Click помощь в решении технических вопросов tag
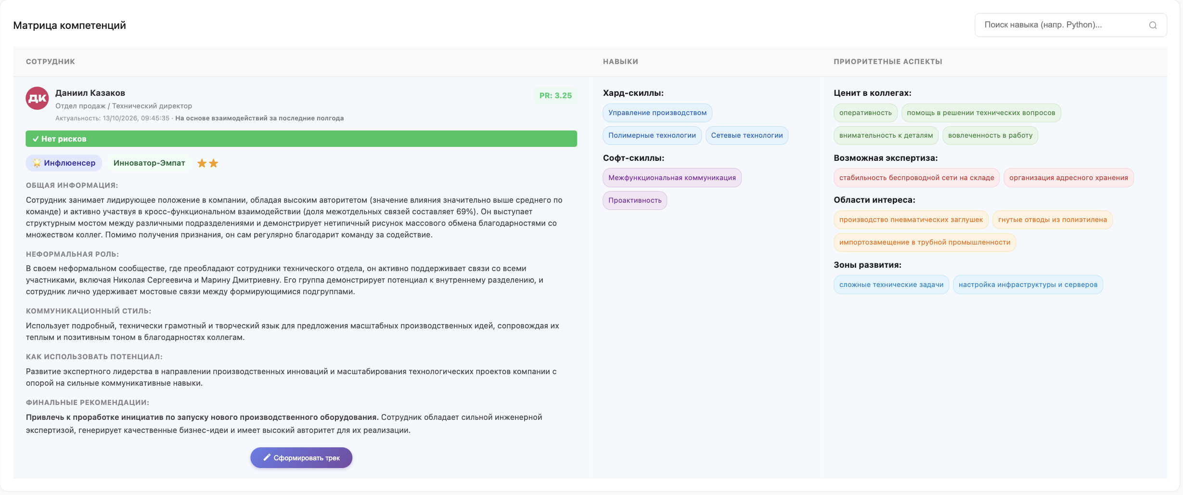1183x495 pixels. click(981, 113)
